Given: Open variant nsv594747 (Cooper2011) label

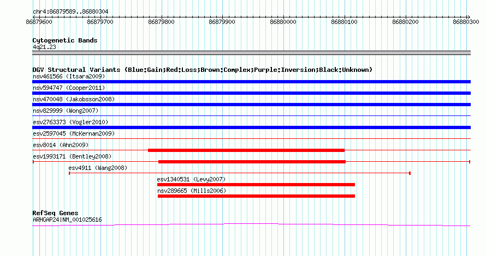Looking at the screenshot, I should pos(69,88).
